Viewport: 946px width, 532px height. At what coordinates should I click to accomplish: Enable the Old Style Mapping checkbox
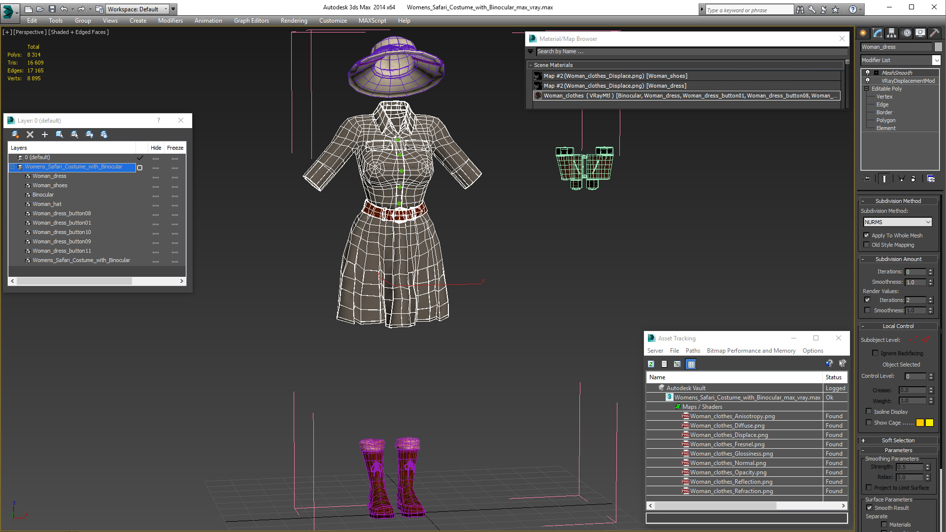click(x=867, y=245)
